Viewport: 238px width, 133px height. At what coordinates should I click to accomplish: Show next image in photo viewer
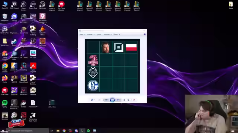(x=119, y=100)
